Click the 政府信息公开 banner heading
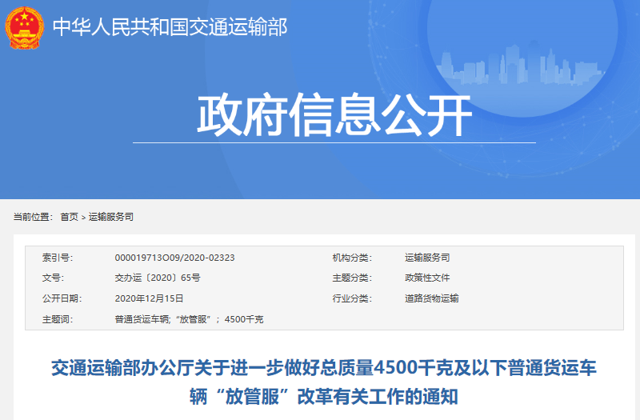 tap(334, 117)
